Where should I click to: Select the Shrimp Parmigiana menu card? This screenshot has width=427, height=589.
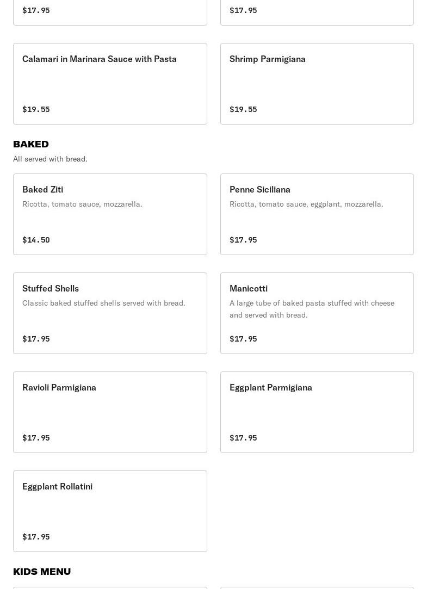(317, 83)
